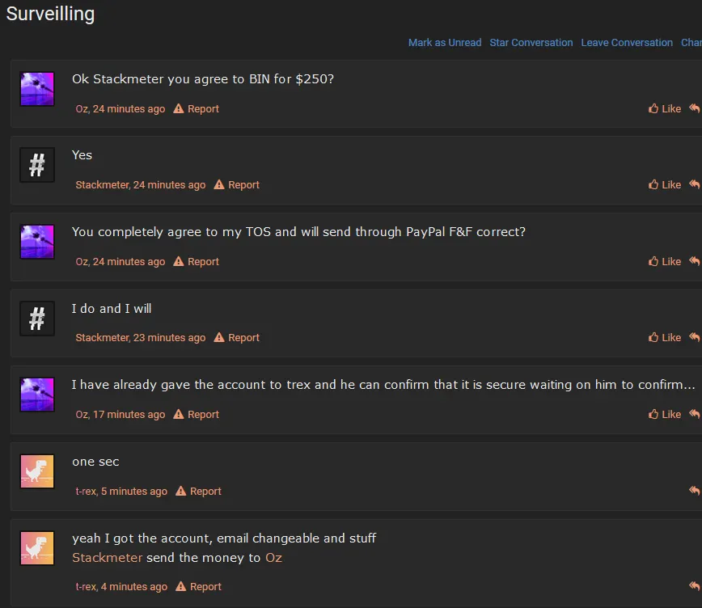Click t-rex's dinosaur avatar on "one sec" message
This screenshot has height=608, width=702.
tap(36, 471)
